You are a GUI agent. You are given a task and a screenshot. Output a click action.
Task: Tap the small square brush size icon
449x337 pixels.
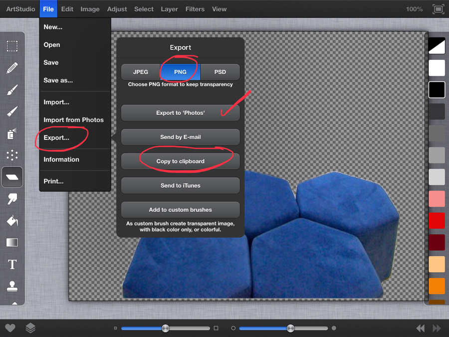tap(115, 328)
